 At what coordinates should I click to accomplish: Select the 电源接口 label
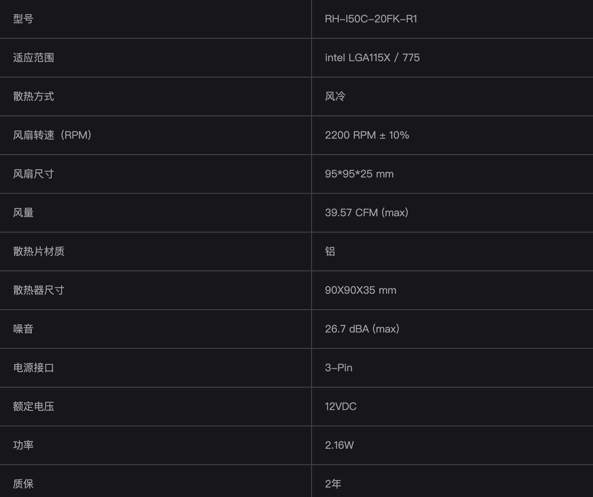[34, 368]
